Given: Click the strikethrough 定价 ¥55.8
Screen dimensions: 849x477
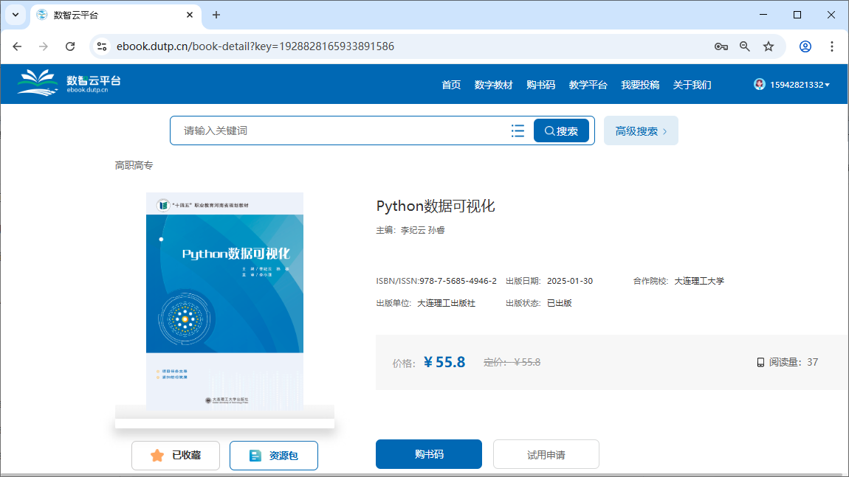Looking at the screenshot, I should click(512, 362).
